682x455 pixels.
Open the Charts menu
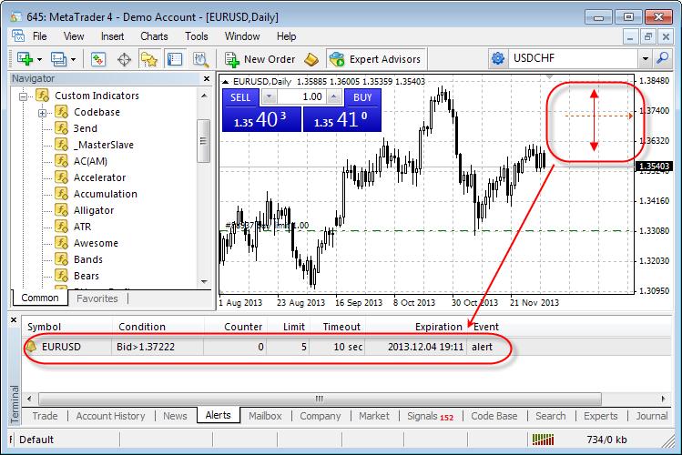154,36
